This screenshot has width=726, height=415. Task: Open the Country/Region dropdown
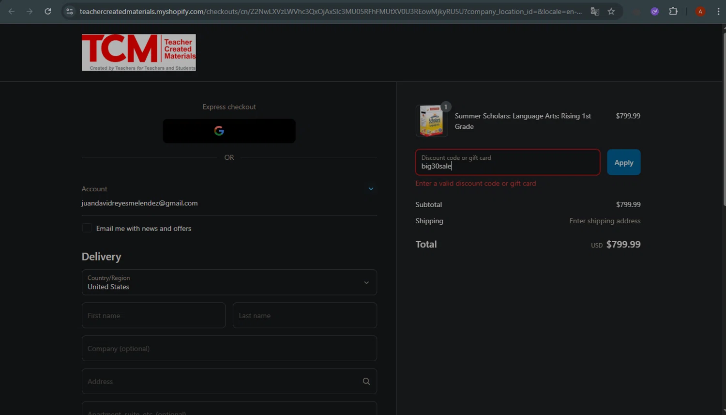[x=229, y=282]
